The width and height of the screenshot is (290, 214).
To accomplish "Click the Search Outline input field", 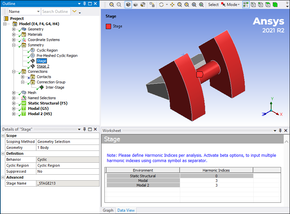I will 56,12.
